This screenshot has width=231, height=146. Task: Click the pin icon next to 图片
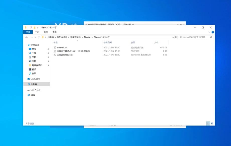(x=48, y=61)
